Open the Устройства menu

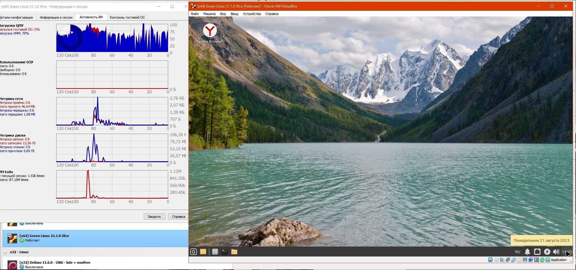coord(252,14)
